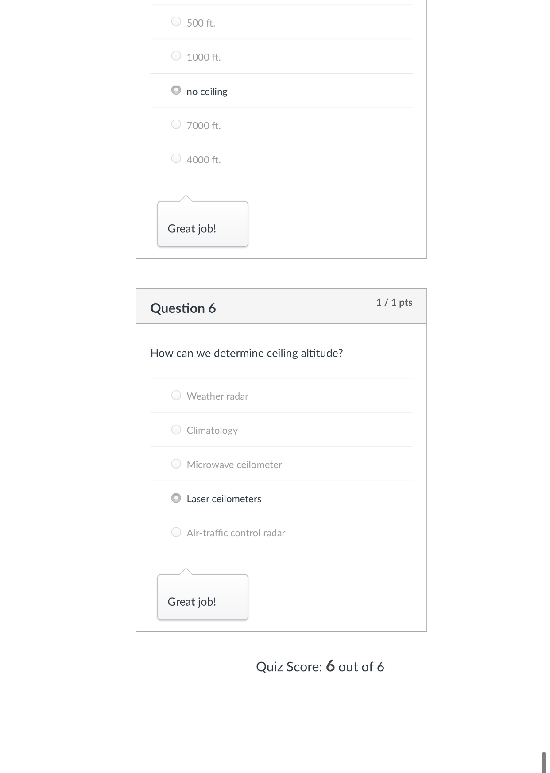
Task: Click the no ceiling answer label
Action: tap(207, 92)
